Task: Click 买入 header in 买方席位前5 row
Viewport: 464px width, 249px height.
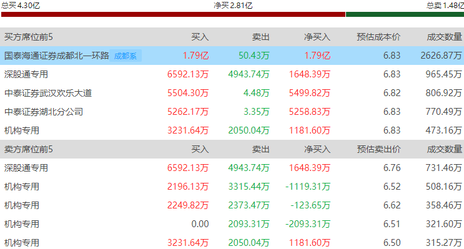Action: click(x=200, y=37)
